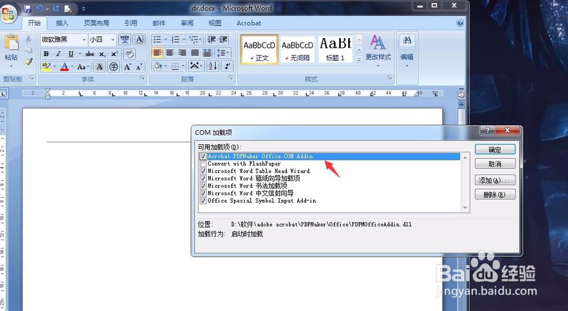This screenshot has height=311, width=568.
Task: Switch to the Acrobat tab
Action: click(249, 23)
